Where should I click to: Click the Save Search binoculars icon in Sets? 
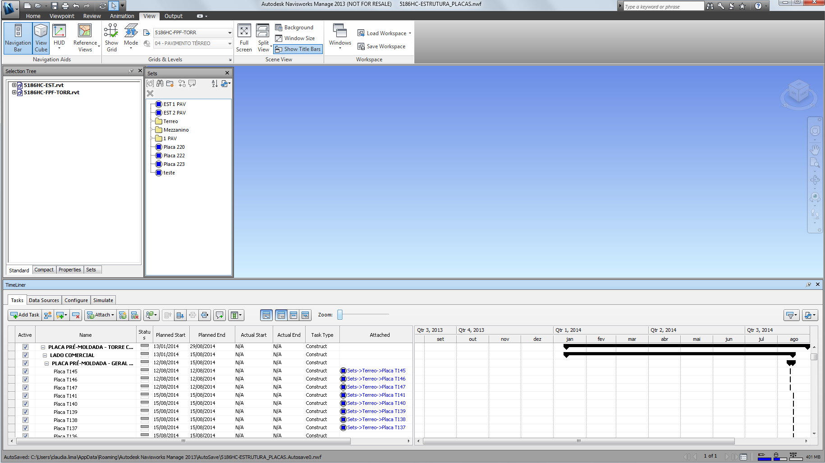pyautogui.click(x=160, y=83)
